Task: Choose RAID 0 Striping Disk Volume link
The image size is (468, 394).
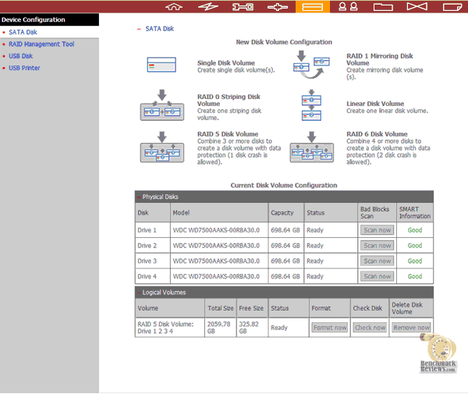Action: point(229,101)
